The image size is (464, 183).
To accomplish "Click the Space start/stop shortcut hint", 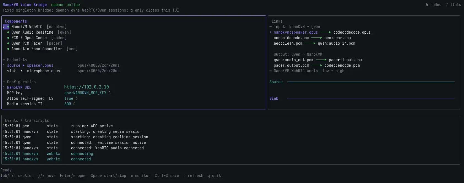I will (x=109, y=176).
